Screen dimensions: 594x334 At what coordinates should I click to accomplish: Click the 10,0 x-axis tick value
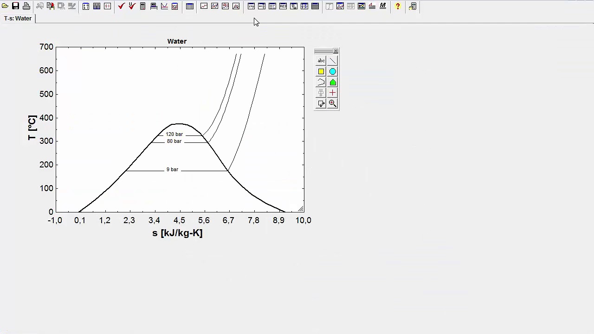click(x=303, y=220)
